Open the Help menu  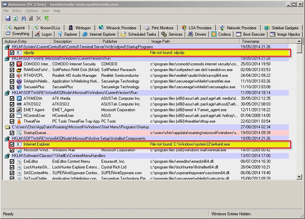tap(57, 11)
